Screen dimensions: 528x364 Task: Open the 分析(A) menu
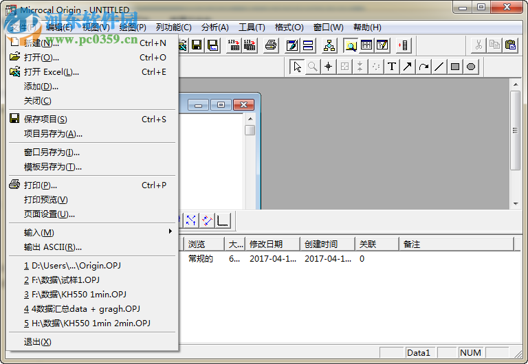click(x=214, y=27)
